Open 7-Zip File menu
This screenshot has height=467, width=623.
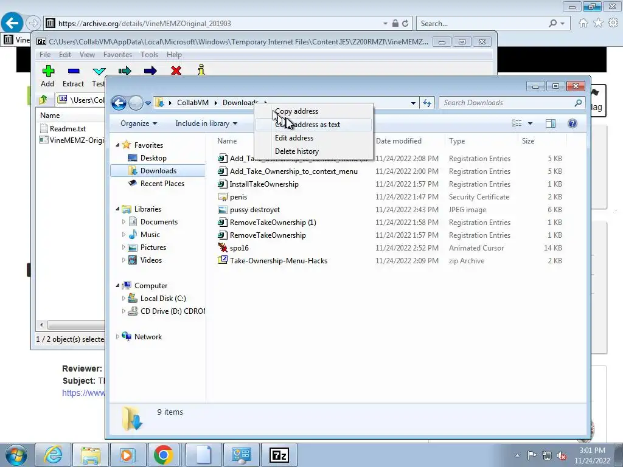(x=45, y=55)
